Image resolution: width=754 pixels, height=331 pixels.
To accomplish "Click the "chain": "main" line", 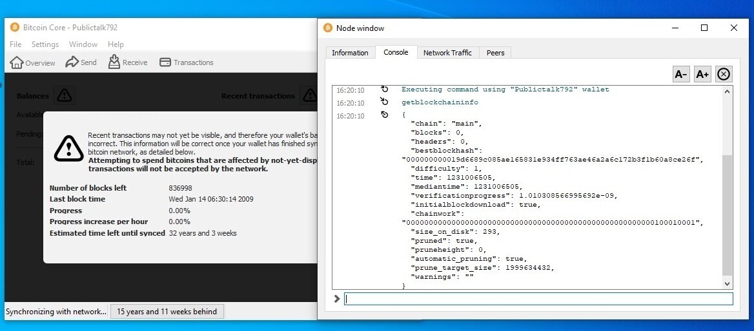I will coord(446,123).
